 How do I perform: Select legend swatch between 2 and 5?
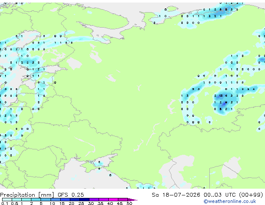[36, 200]
